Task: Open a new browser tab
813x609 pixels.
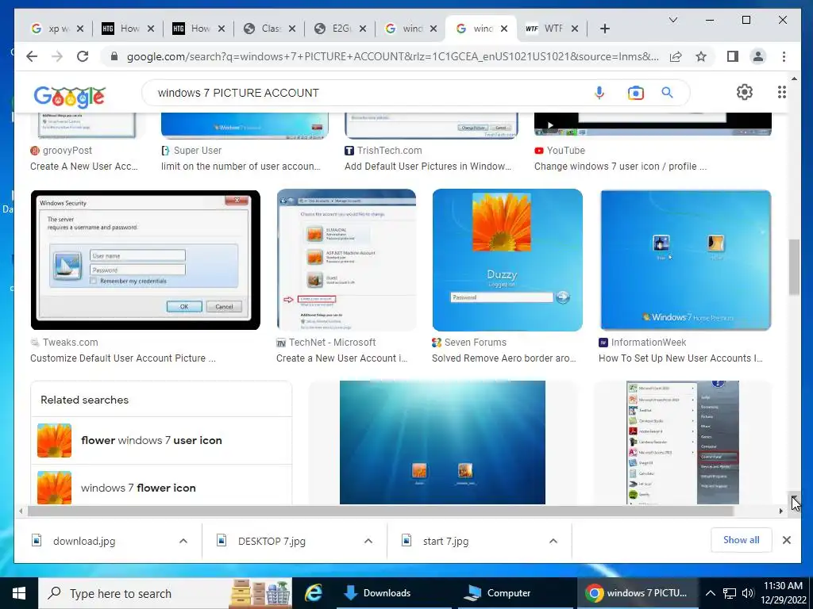Action: coord(604,29)
